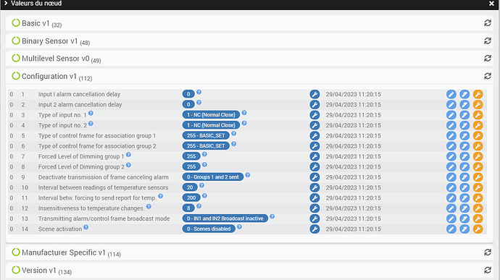Select Interval between readings of temperature sensors label
The image size is (500, 280).
[x=104, y=187]
